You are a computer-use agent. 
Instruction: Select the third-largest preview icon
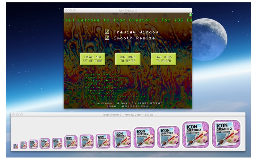[x=168, y=137]
